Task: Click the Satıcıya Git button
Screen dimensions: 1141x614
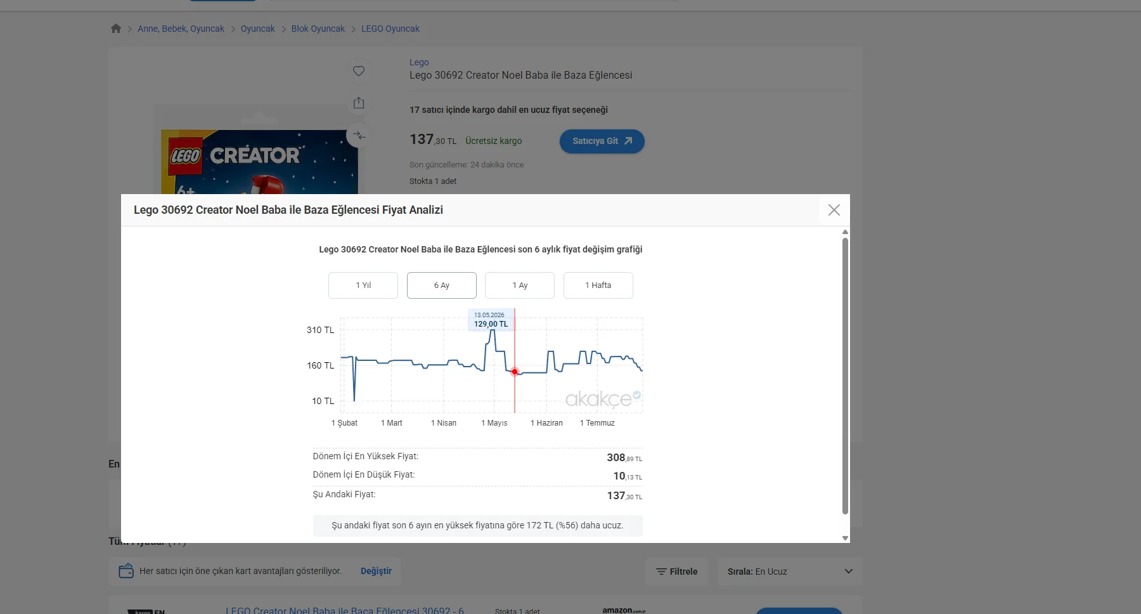Action: coord(602,141)
